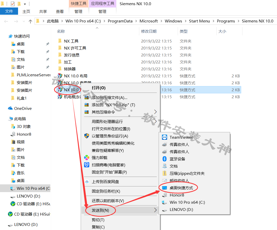Choose 使用美图秀秀编辑和美化
277x230 pixels.
click(120, 143)
